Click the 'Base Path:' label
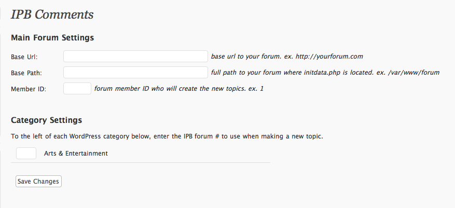Image resolution: width=455 pixels, height=208 pixels. (x=26, y=73)
